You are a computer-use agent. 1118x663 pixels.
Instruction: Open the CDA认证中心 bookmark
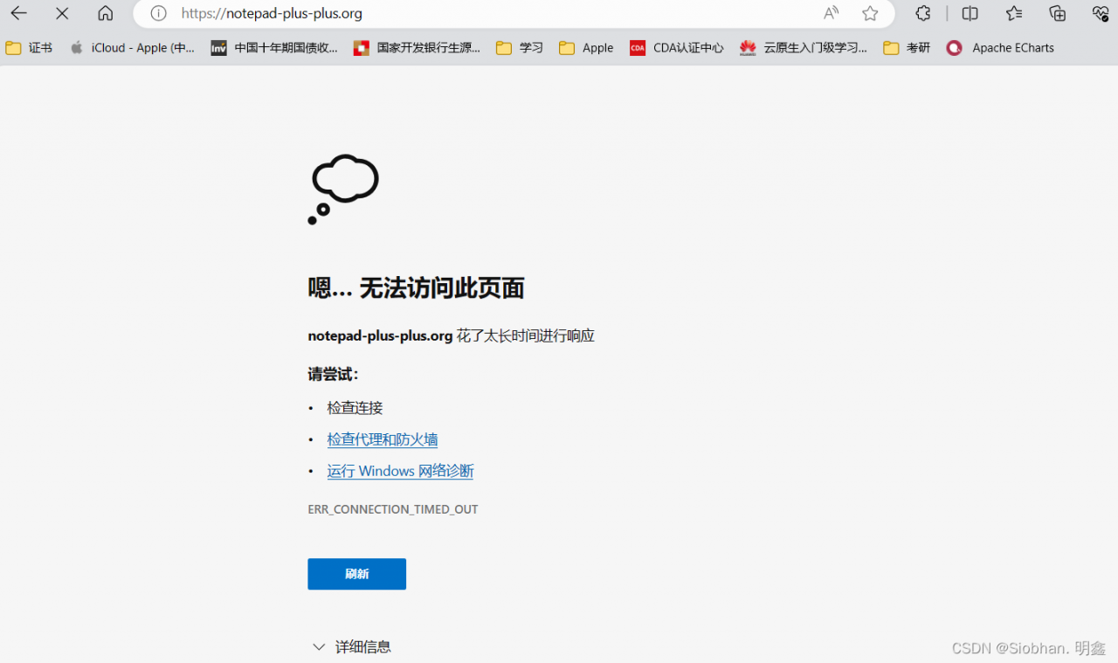click(x=676, y=48)
